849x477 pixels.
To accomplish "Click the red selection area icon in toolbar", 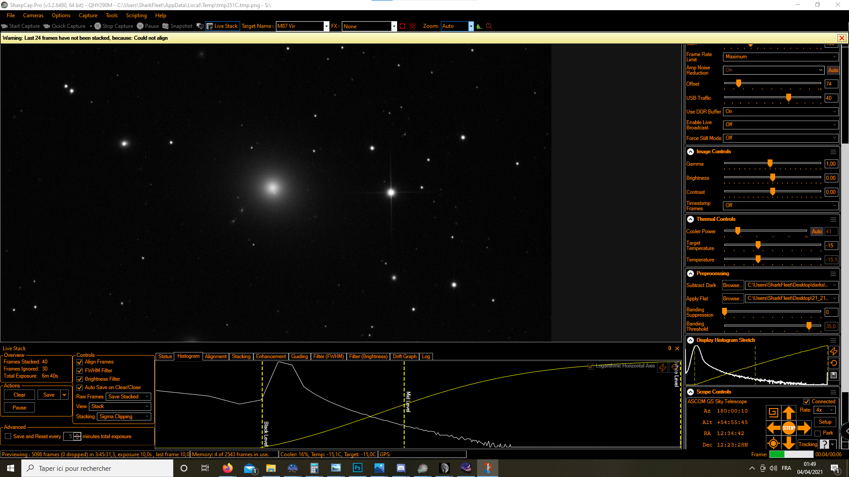I will [402, 26].
